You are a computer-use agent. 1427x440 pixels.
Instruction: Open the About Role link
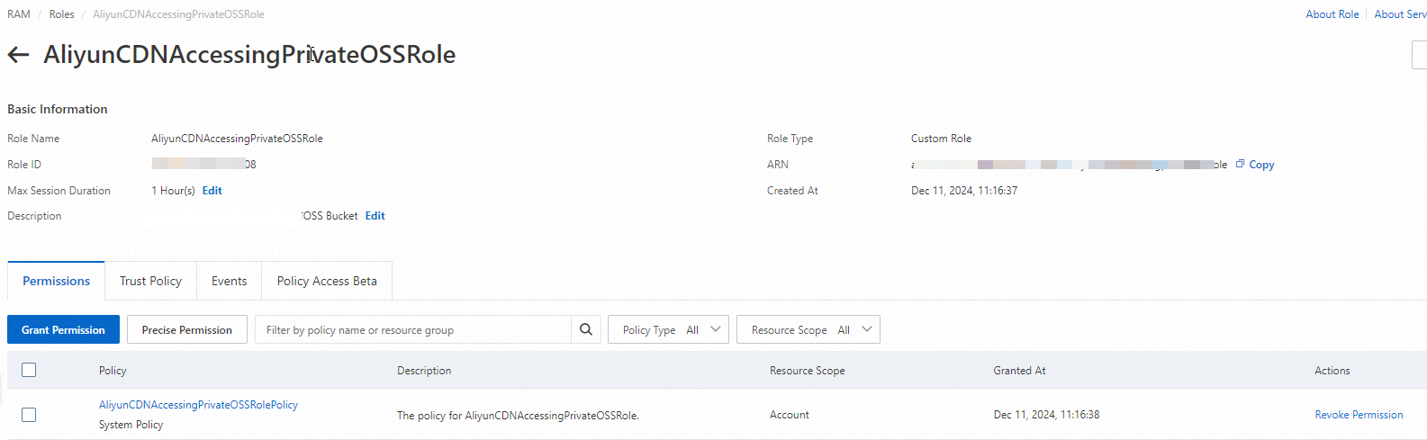1332,14
